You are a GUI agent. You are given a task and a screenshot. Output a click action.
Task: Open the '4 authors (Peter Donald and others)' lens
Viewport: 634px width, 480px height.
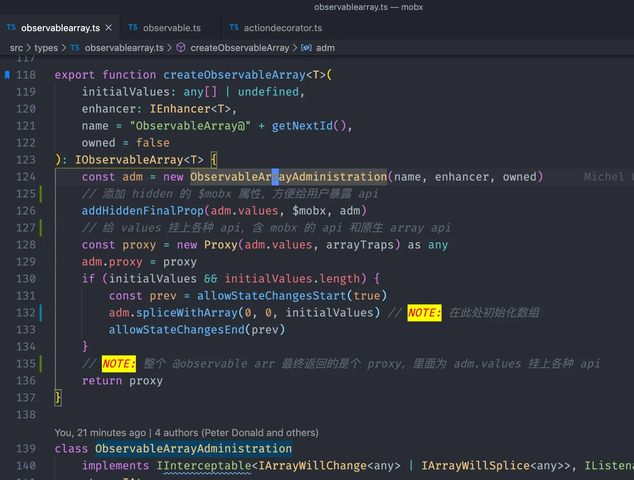point(237,433)
